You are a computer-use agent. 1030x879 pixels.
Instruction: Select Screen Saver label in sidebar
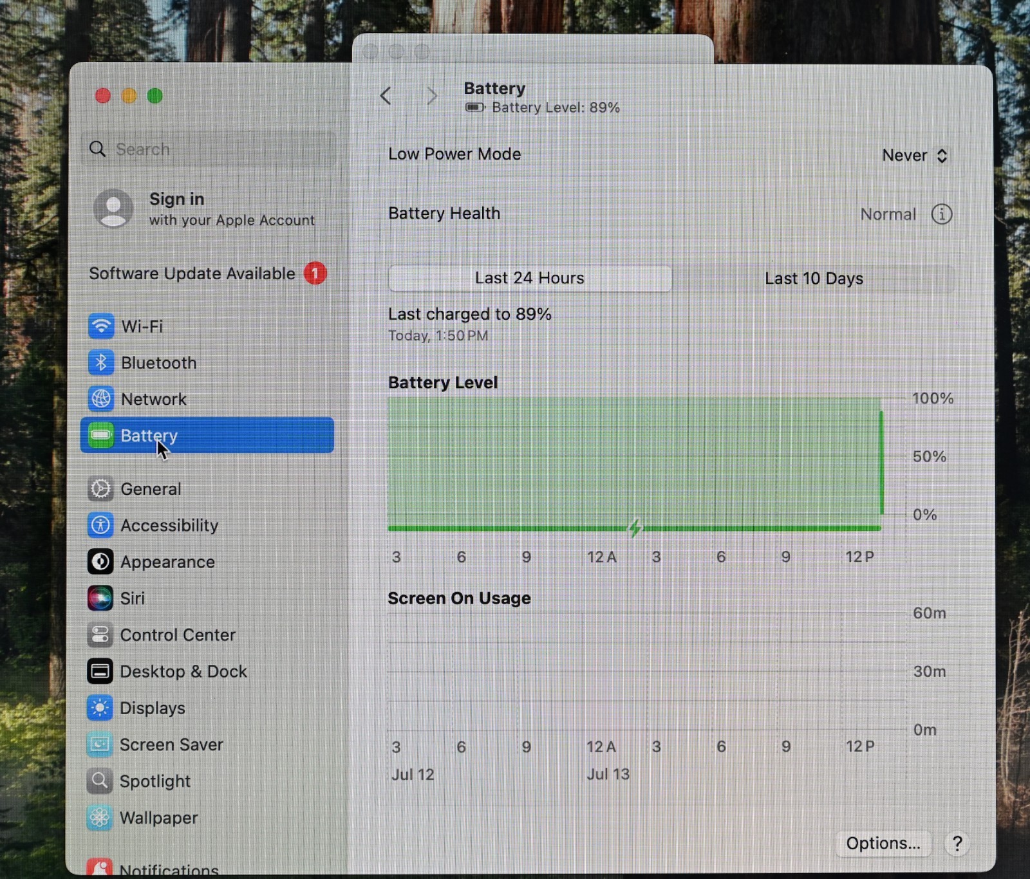(171, 745)
